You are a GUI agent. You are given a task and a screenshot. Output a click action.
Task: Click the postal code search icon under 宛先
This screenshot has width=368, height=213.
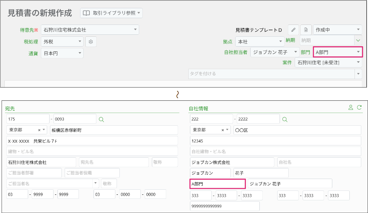tap(102, 119)
